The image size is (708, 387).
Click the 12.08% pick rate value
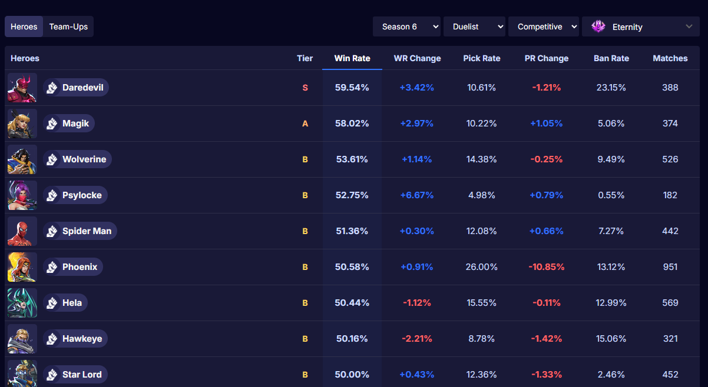[482, 231]
